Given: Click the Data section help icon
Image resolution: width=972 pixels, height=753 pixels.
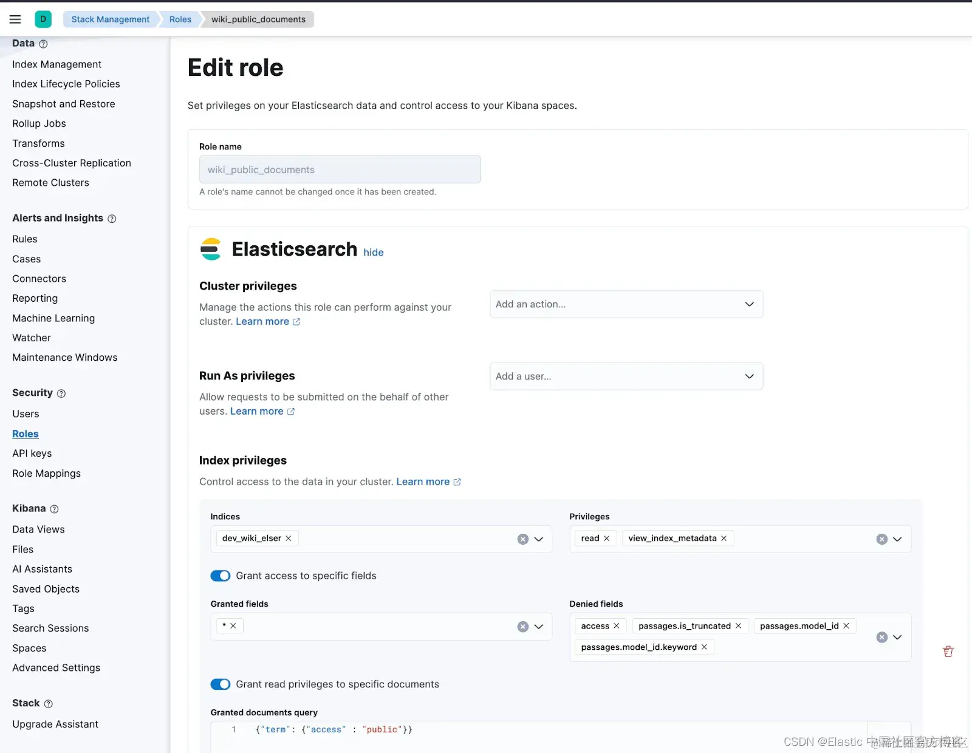Looking at the screenshot, I should 43,44.
